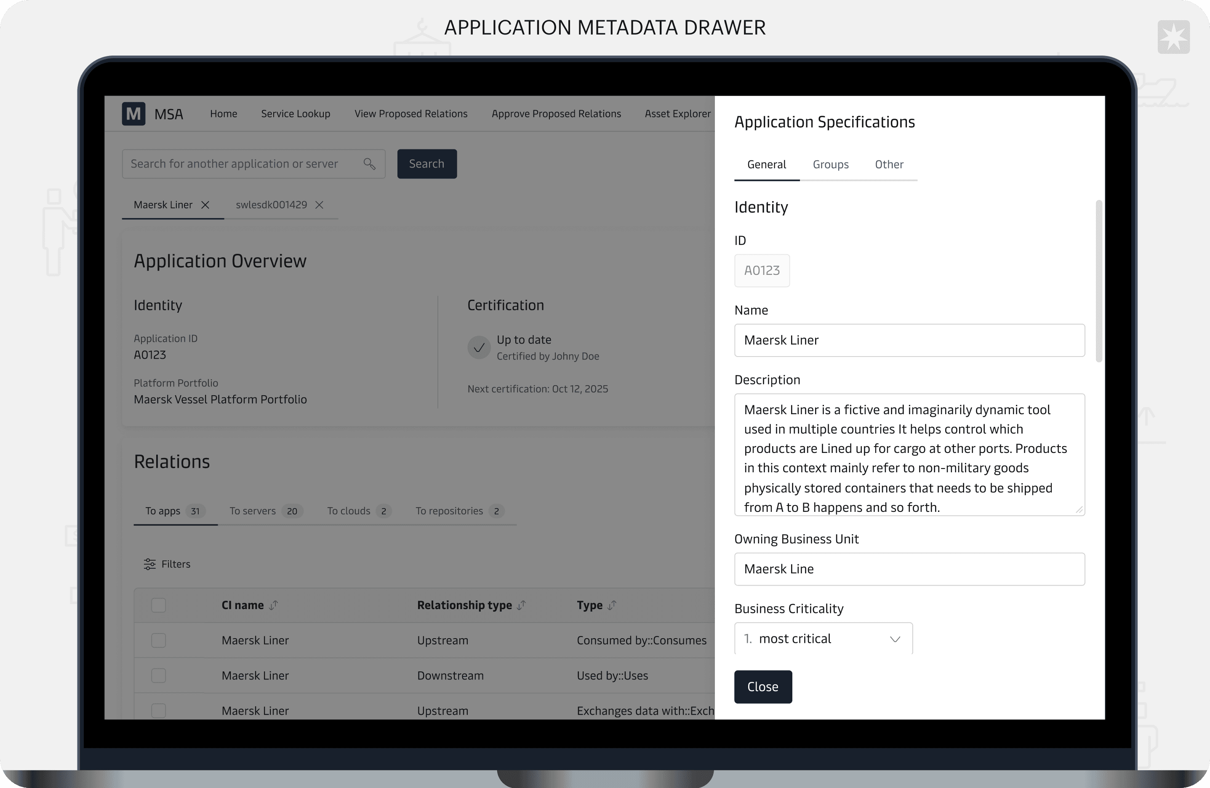This screenshot has width=1210, height=788.
Task: Click the drawer vertical scrollbar
Action: [x=1099, y=281]
